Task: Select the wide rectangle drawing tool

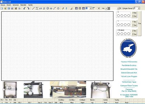Action: (x=40, y=8)
